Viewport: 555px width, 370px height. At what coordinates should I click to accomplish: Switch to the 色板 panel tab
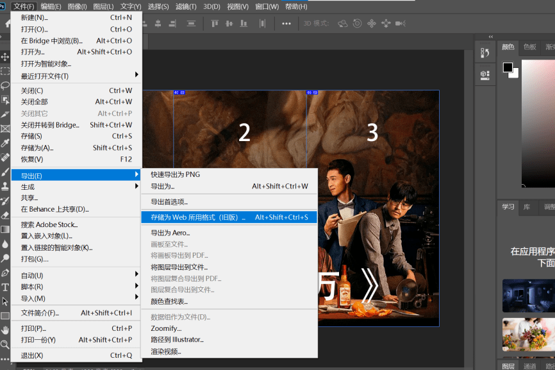point(529,47)
